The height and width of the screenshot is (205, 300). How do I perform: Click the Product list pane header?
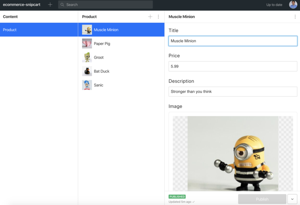(x=89, y=17)
